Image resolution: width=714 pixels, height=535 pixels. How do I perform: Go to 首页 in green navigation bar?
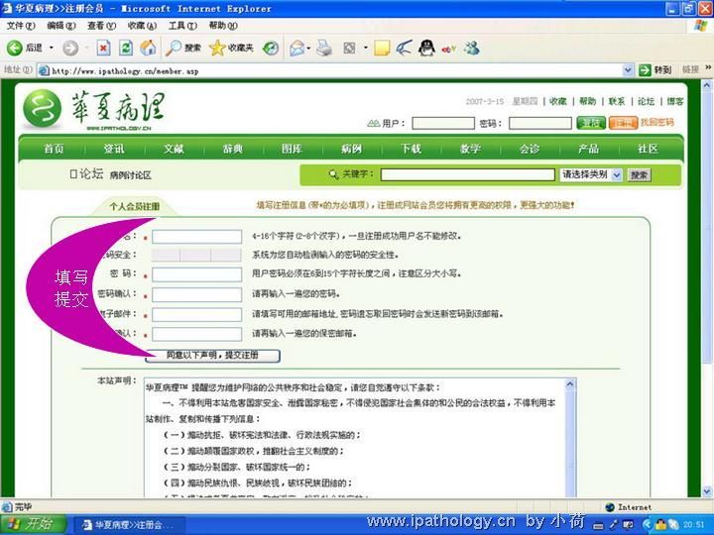pos(54,149)
